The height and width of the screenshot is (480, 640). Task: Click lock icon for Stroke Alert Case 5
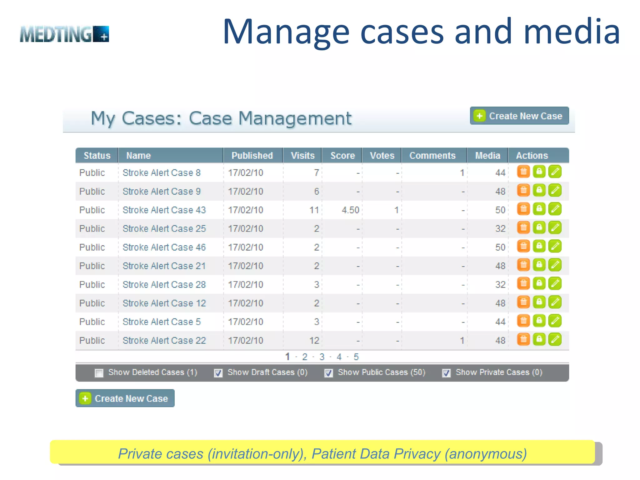point(539,321)
